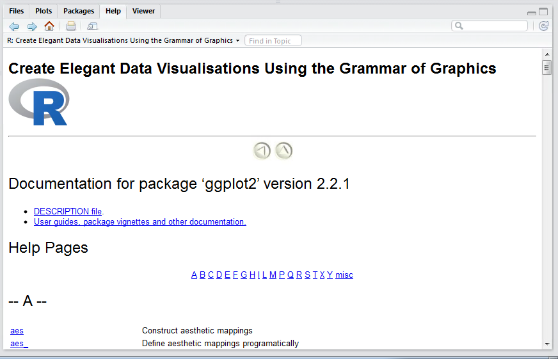
Task: Click the search magnifier icon
Action: (459, 26)
